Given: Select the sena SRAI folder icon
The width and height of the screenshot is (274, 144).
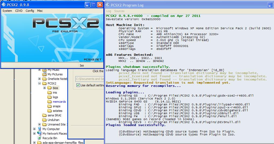Looking at the screenshot, I should click(44, 115).
